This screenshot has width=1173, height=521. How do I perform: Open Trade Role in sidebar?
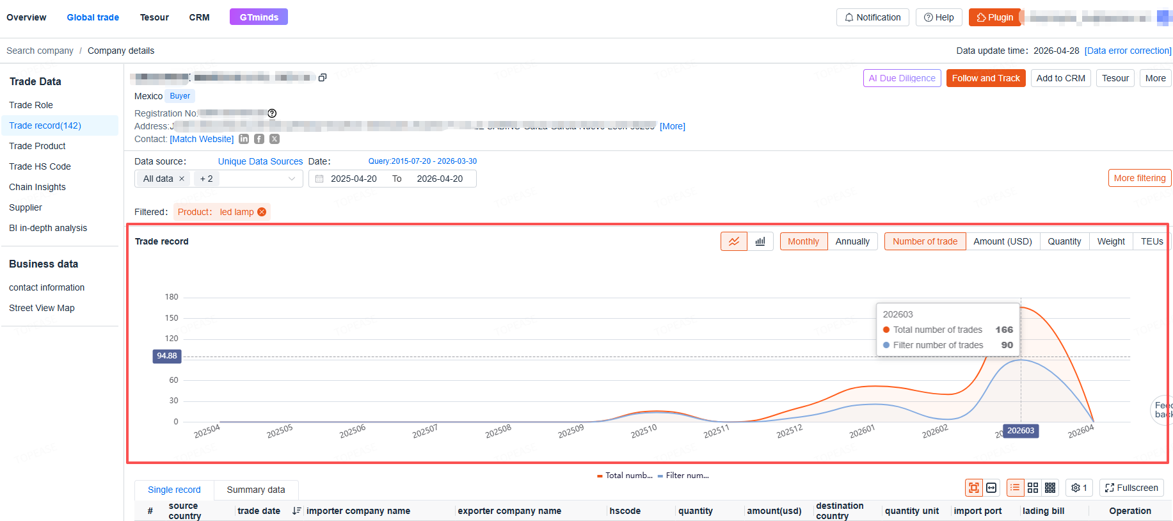click(x=31, y=105)
